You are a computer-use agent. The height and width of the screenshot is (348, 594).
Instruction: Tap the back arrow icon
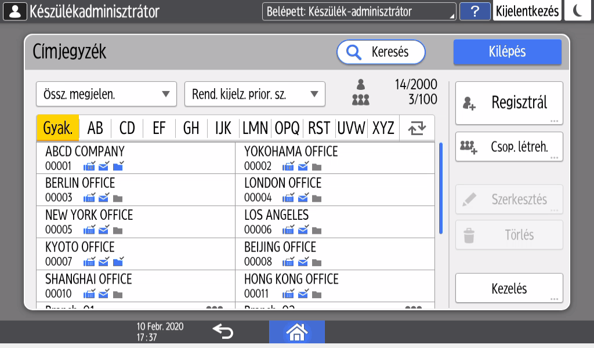pos(222,332)
